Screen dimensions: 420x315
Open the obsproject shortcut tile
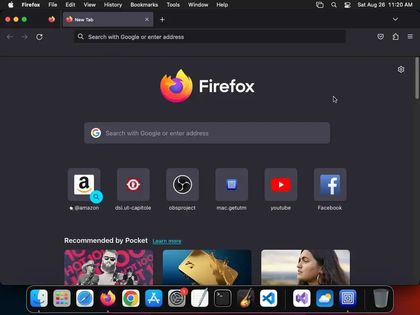coord(183,184)
